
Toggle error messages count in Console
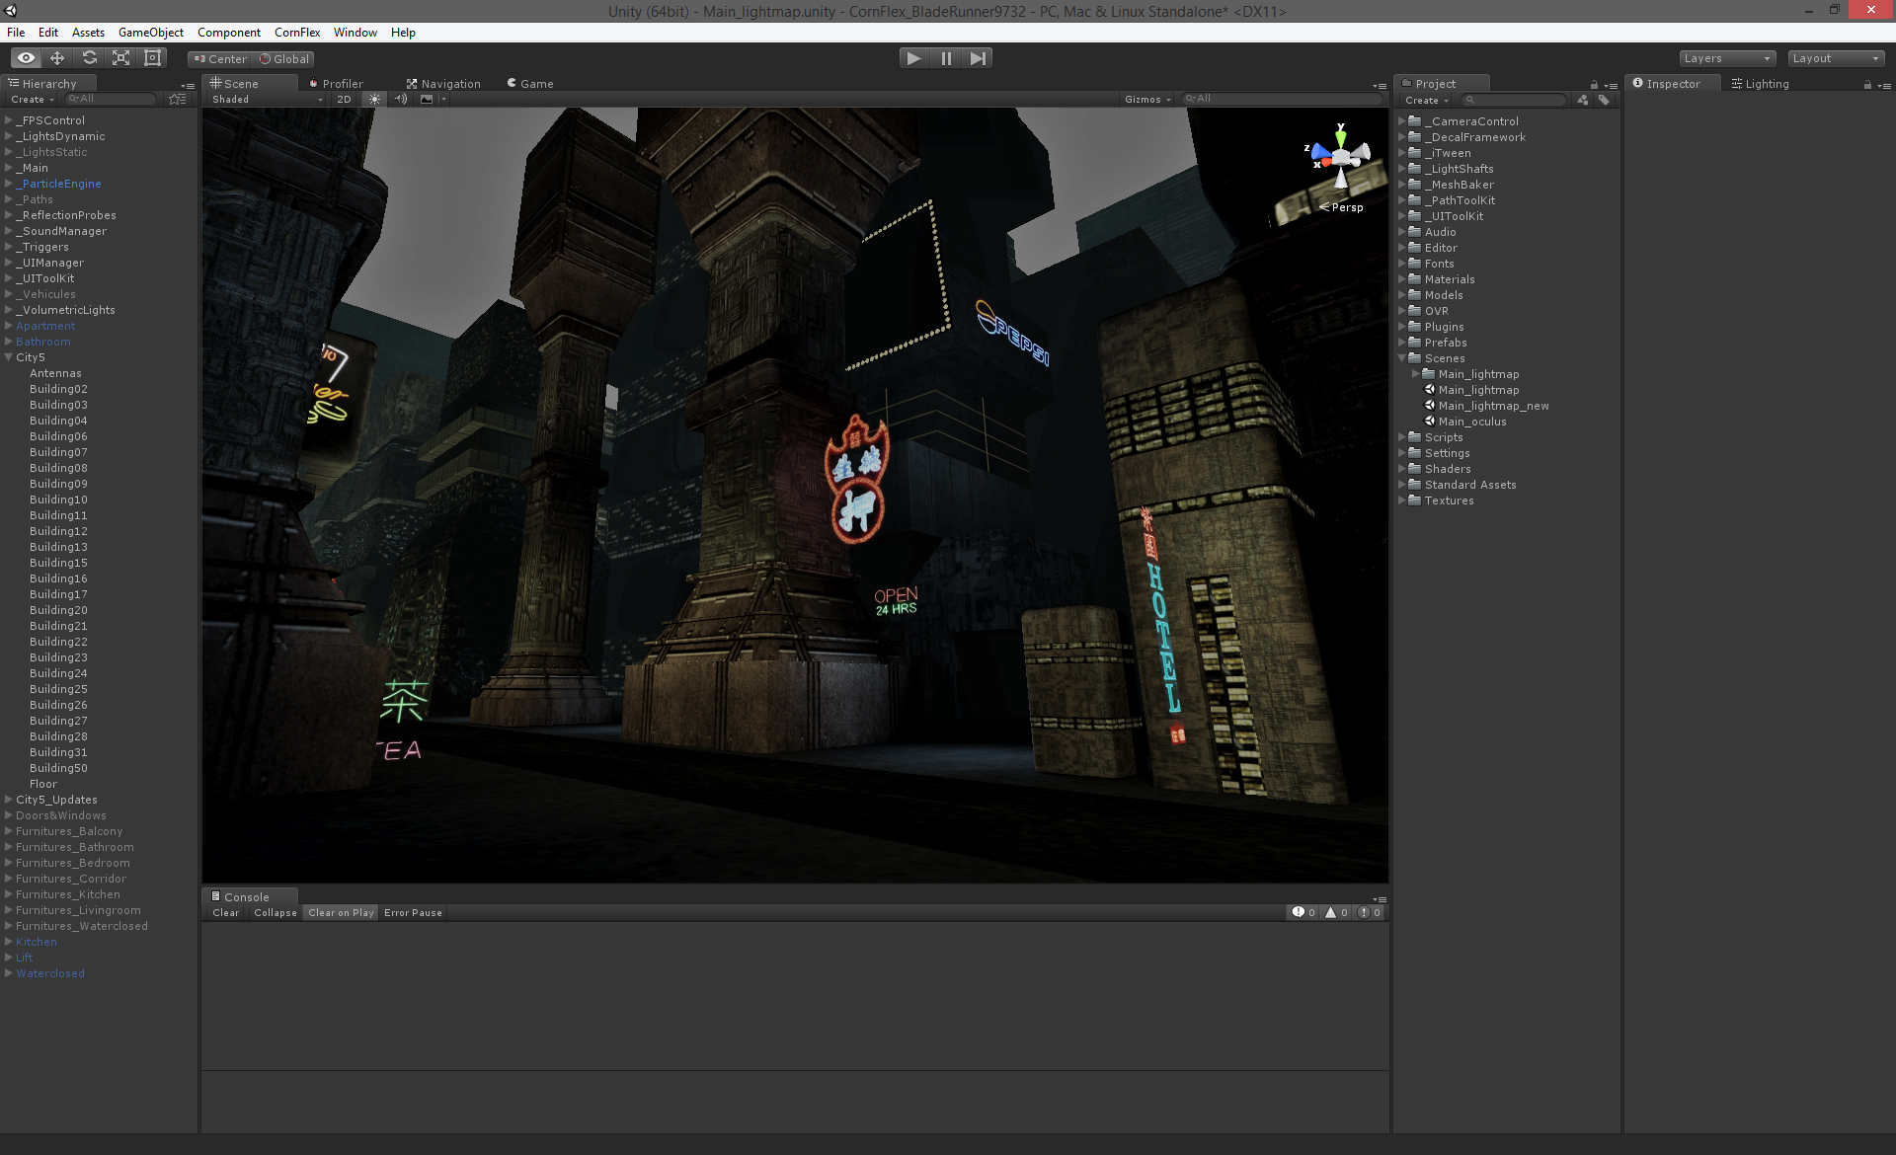point(1369,913)
